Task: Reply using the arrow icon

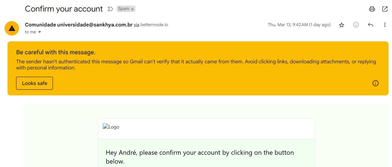Action: (370, 25)
